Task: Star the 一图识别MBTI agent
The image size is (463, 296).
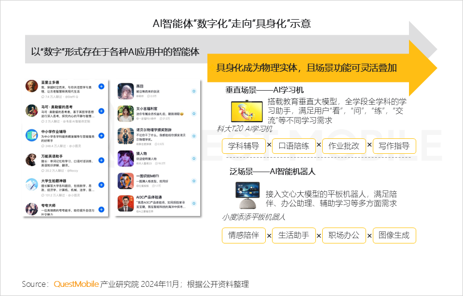Action: tap(194, 181)
